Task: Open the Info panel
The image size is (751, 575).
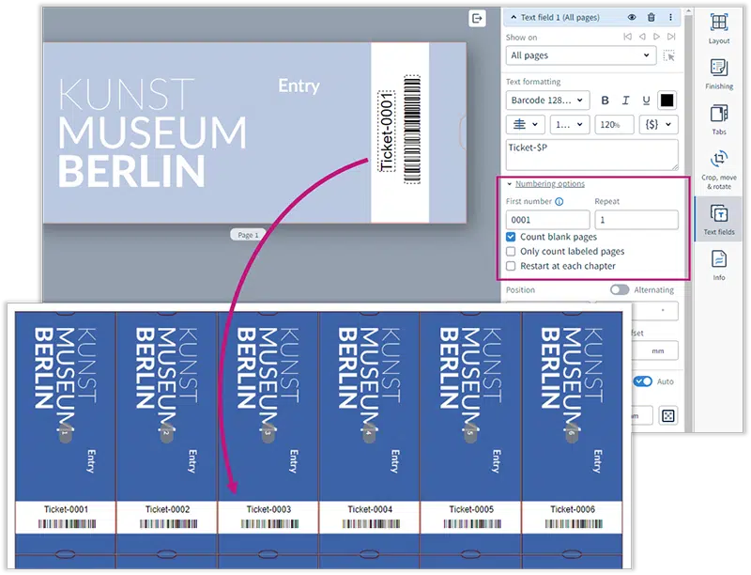Action: (719, 265)
